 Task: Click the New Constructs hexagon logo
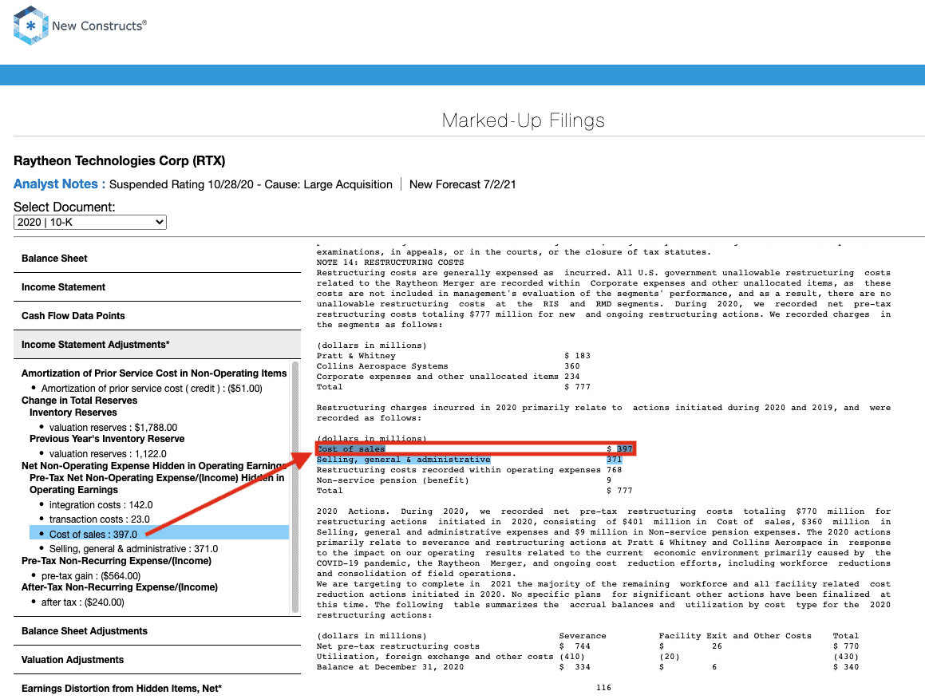pos(30,26)
